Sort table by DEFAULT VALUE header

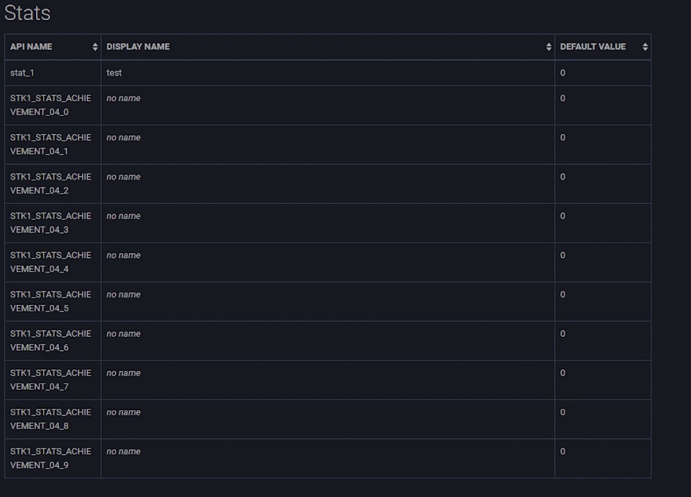coord(593,47)
